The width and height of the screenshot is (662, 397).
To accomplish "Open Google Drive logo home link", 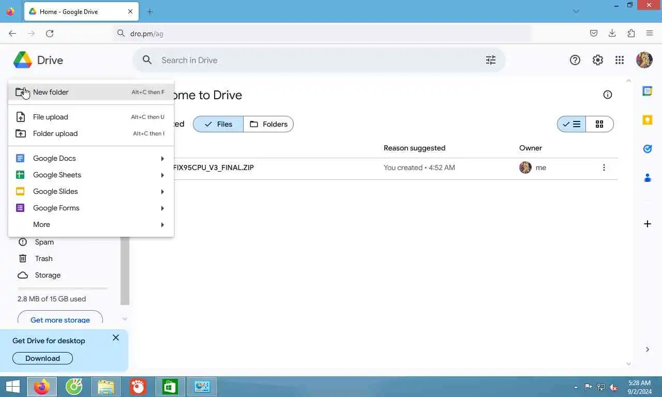I will click(38, 60).
